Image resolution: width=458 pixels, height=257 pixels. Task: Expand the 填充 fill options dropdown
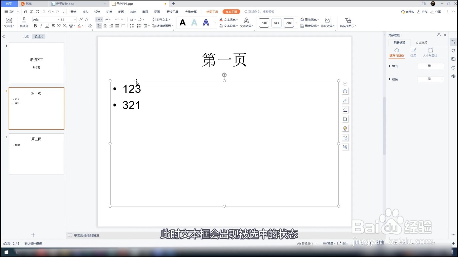(x=442, y=66)
